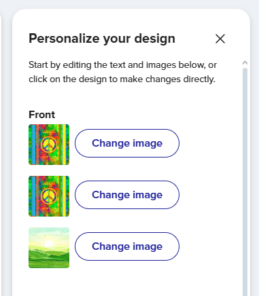Select the green sunrise landscape thumbnail
This screenshot has width=259, height=296.
[49, 248]
